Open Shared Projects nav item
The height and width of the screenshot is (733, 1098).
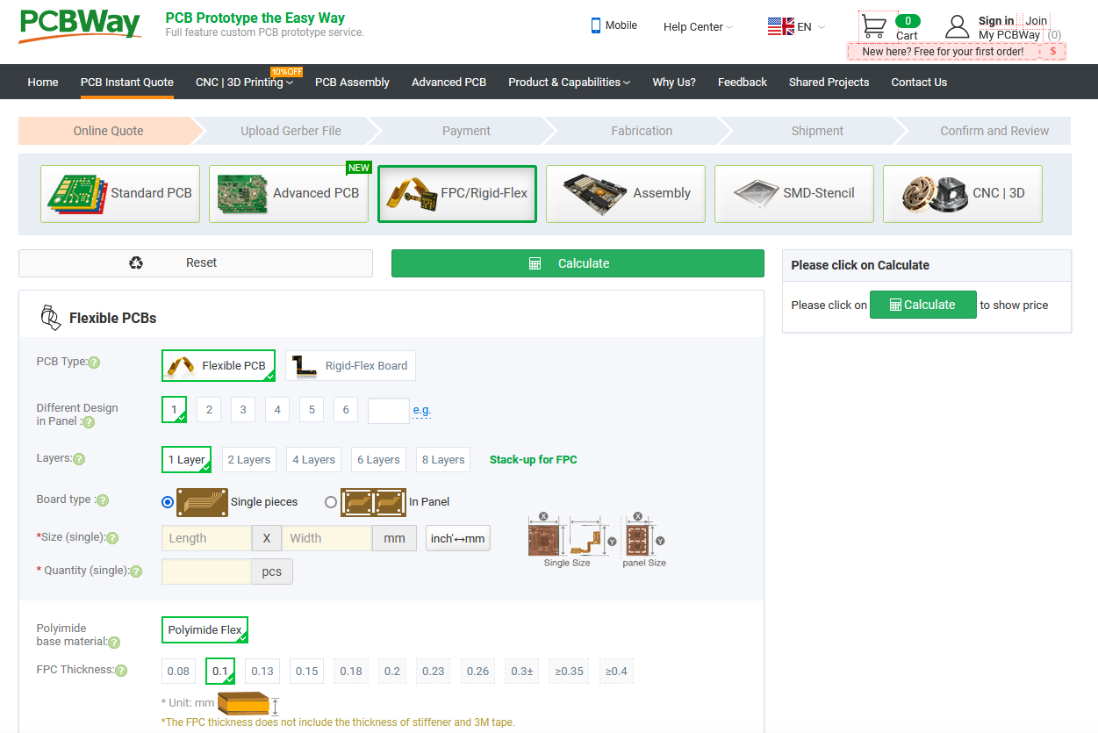[829, 83]
